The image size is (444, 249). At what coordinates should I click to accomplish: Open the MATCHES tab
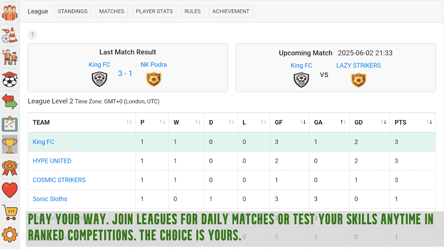click(x=111, y=11)
